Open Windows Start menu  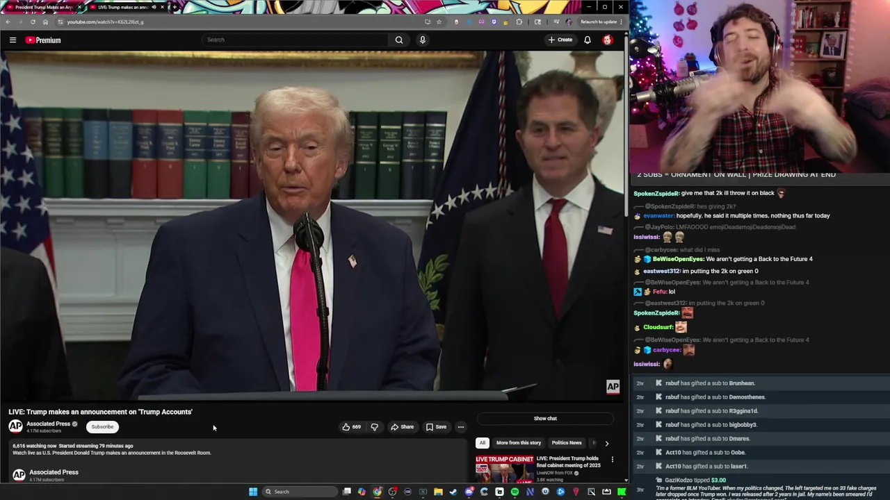(253, 492)
